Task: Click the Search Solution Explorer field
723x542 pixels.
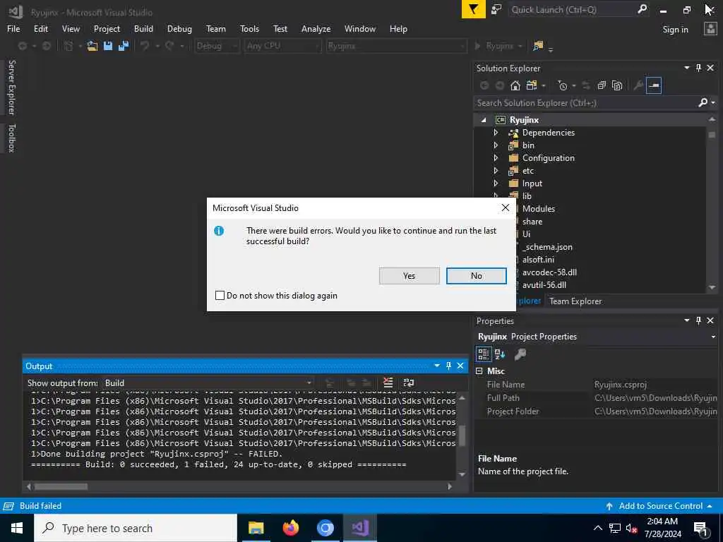Action: [x=585, y=103]
